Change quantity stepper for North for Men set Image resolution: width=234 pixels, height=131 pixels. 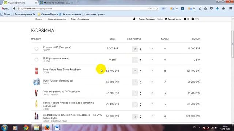[x=140, y=82]
